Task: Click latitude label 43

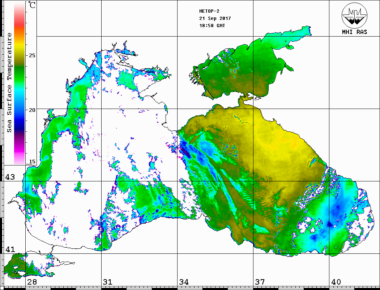Action: [x=10, y=177]
